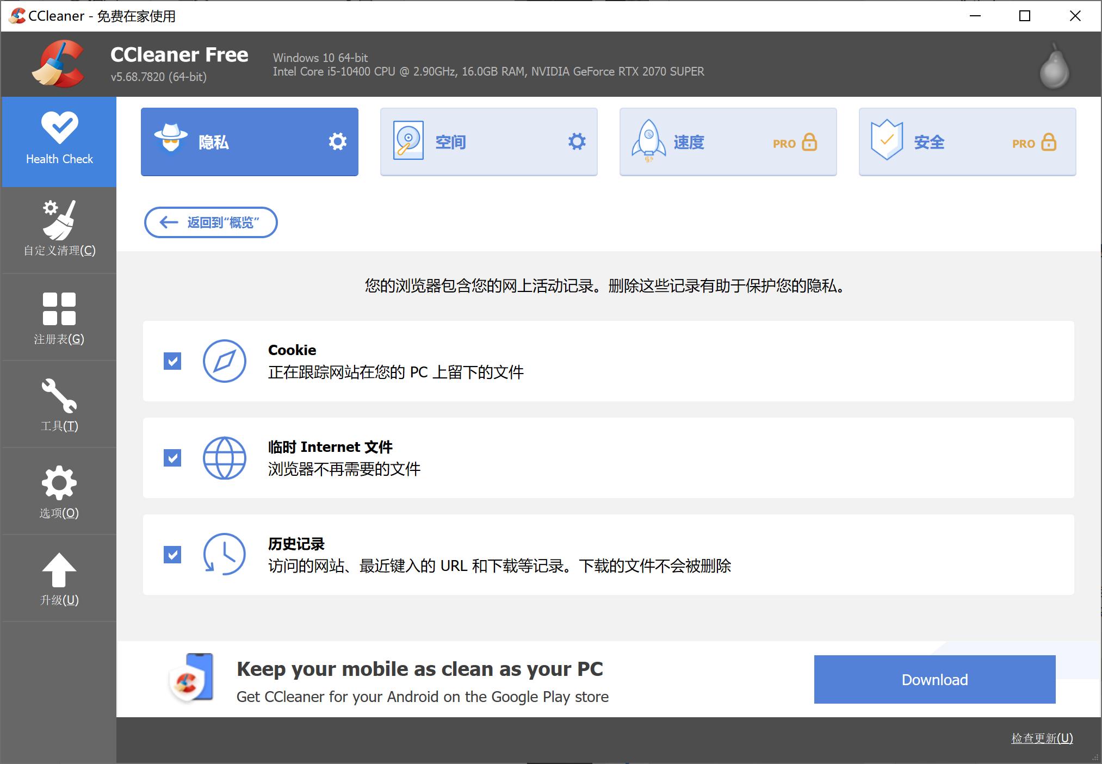Open settings gear on the 空间 card
The image size is (1102, 764).
[577, 141]
